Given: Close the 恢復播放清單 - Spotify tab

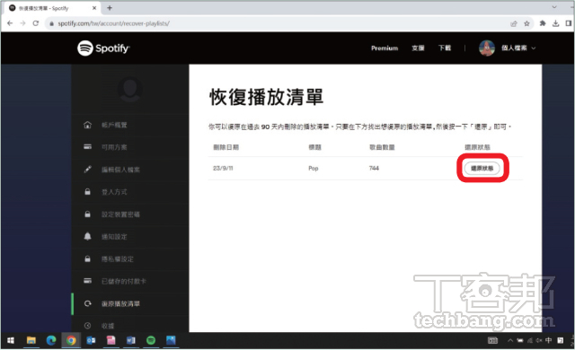Looking at the screenshot, I should (x=94, y=8).
